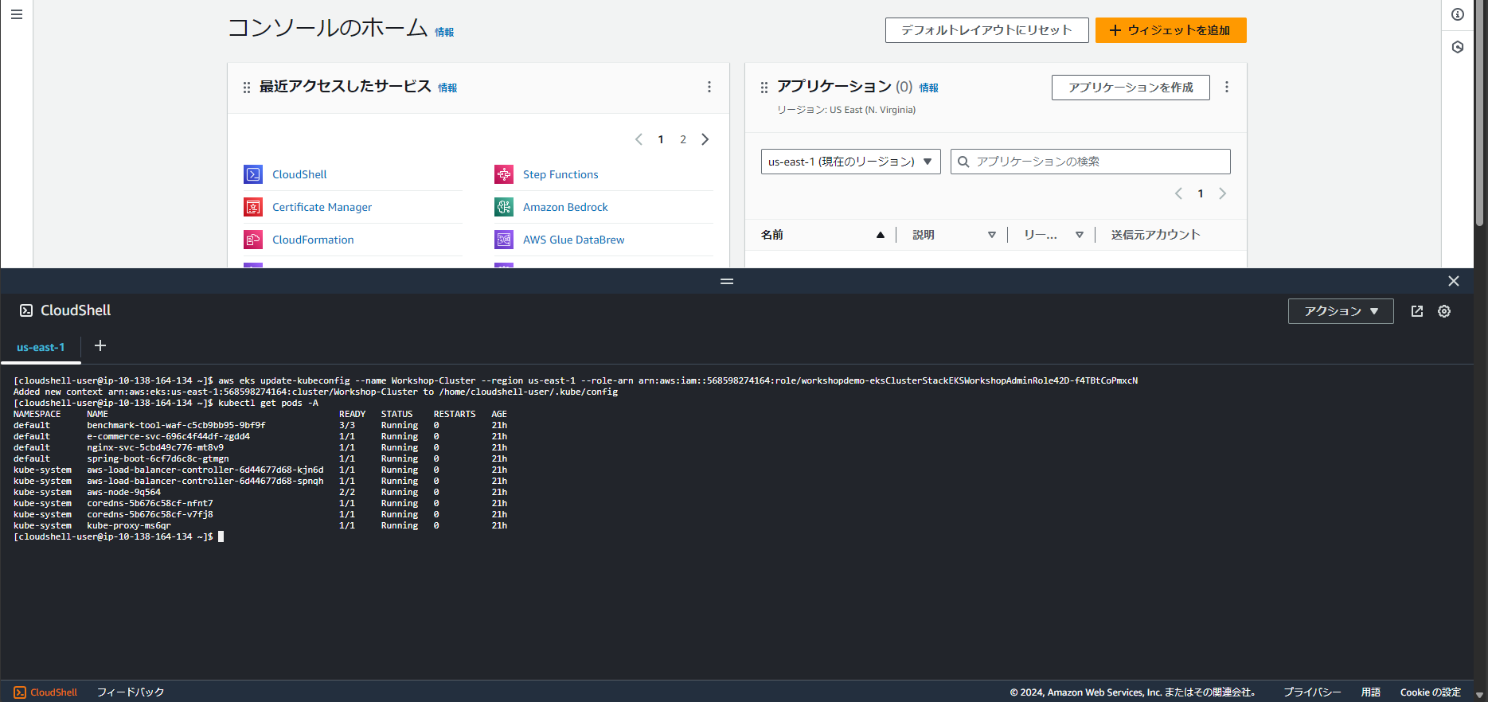This screenshot has width=1488, height=702.
Task: Select page 1 of recent services
Action: point(661,139)
